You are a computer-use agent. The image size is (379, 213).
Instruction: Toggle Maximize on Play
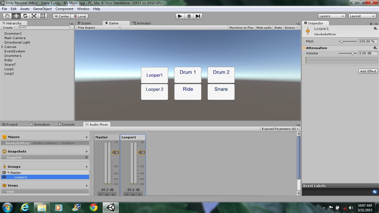(241, 27)
